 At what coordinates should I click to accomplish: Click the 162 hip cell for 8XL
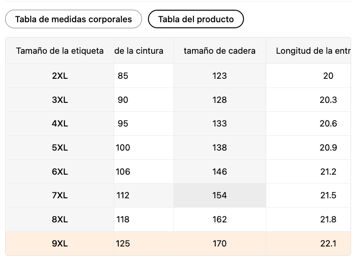(x=219, y=220)
